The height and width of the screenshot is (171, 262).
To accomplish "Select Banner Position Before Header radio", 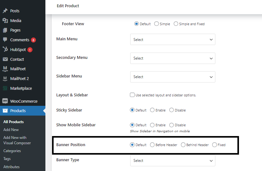I will point(152,145).
